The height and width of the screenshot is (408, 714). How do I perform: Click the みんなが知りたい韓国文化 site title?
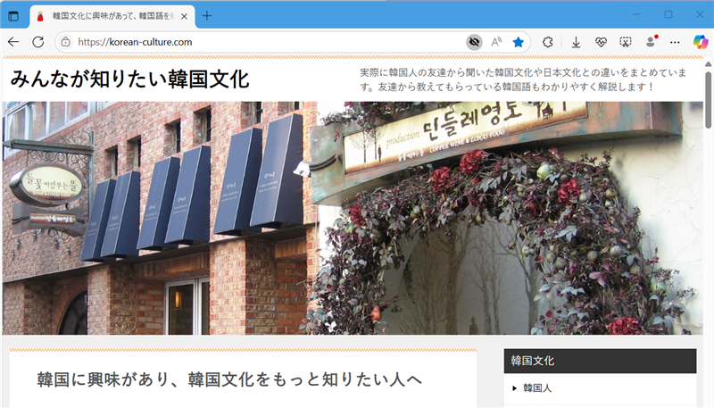coord(130,79)
